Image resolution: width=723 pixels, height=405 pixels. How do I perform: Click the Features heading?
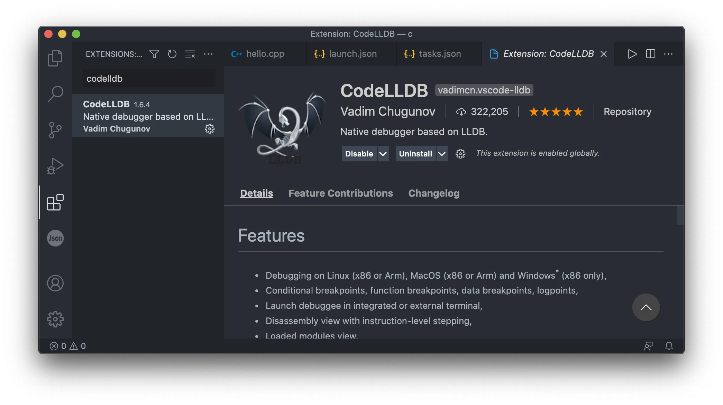click(271, 236)
